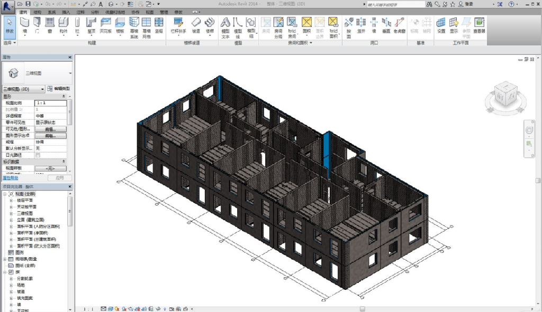
Task: Select the Dormer (老虎窗) opening tool
Action: (x=399, y=25)
